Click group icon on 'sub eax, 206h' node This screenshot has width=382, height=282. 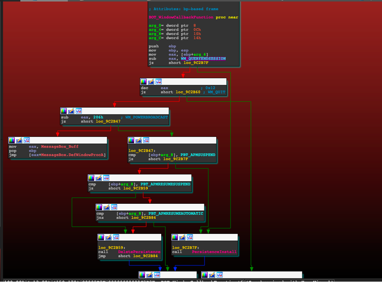[79, 111]
